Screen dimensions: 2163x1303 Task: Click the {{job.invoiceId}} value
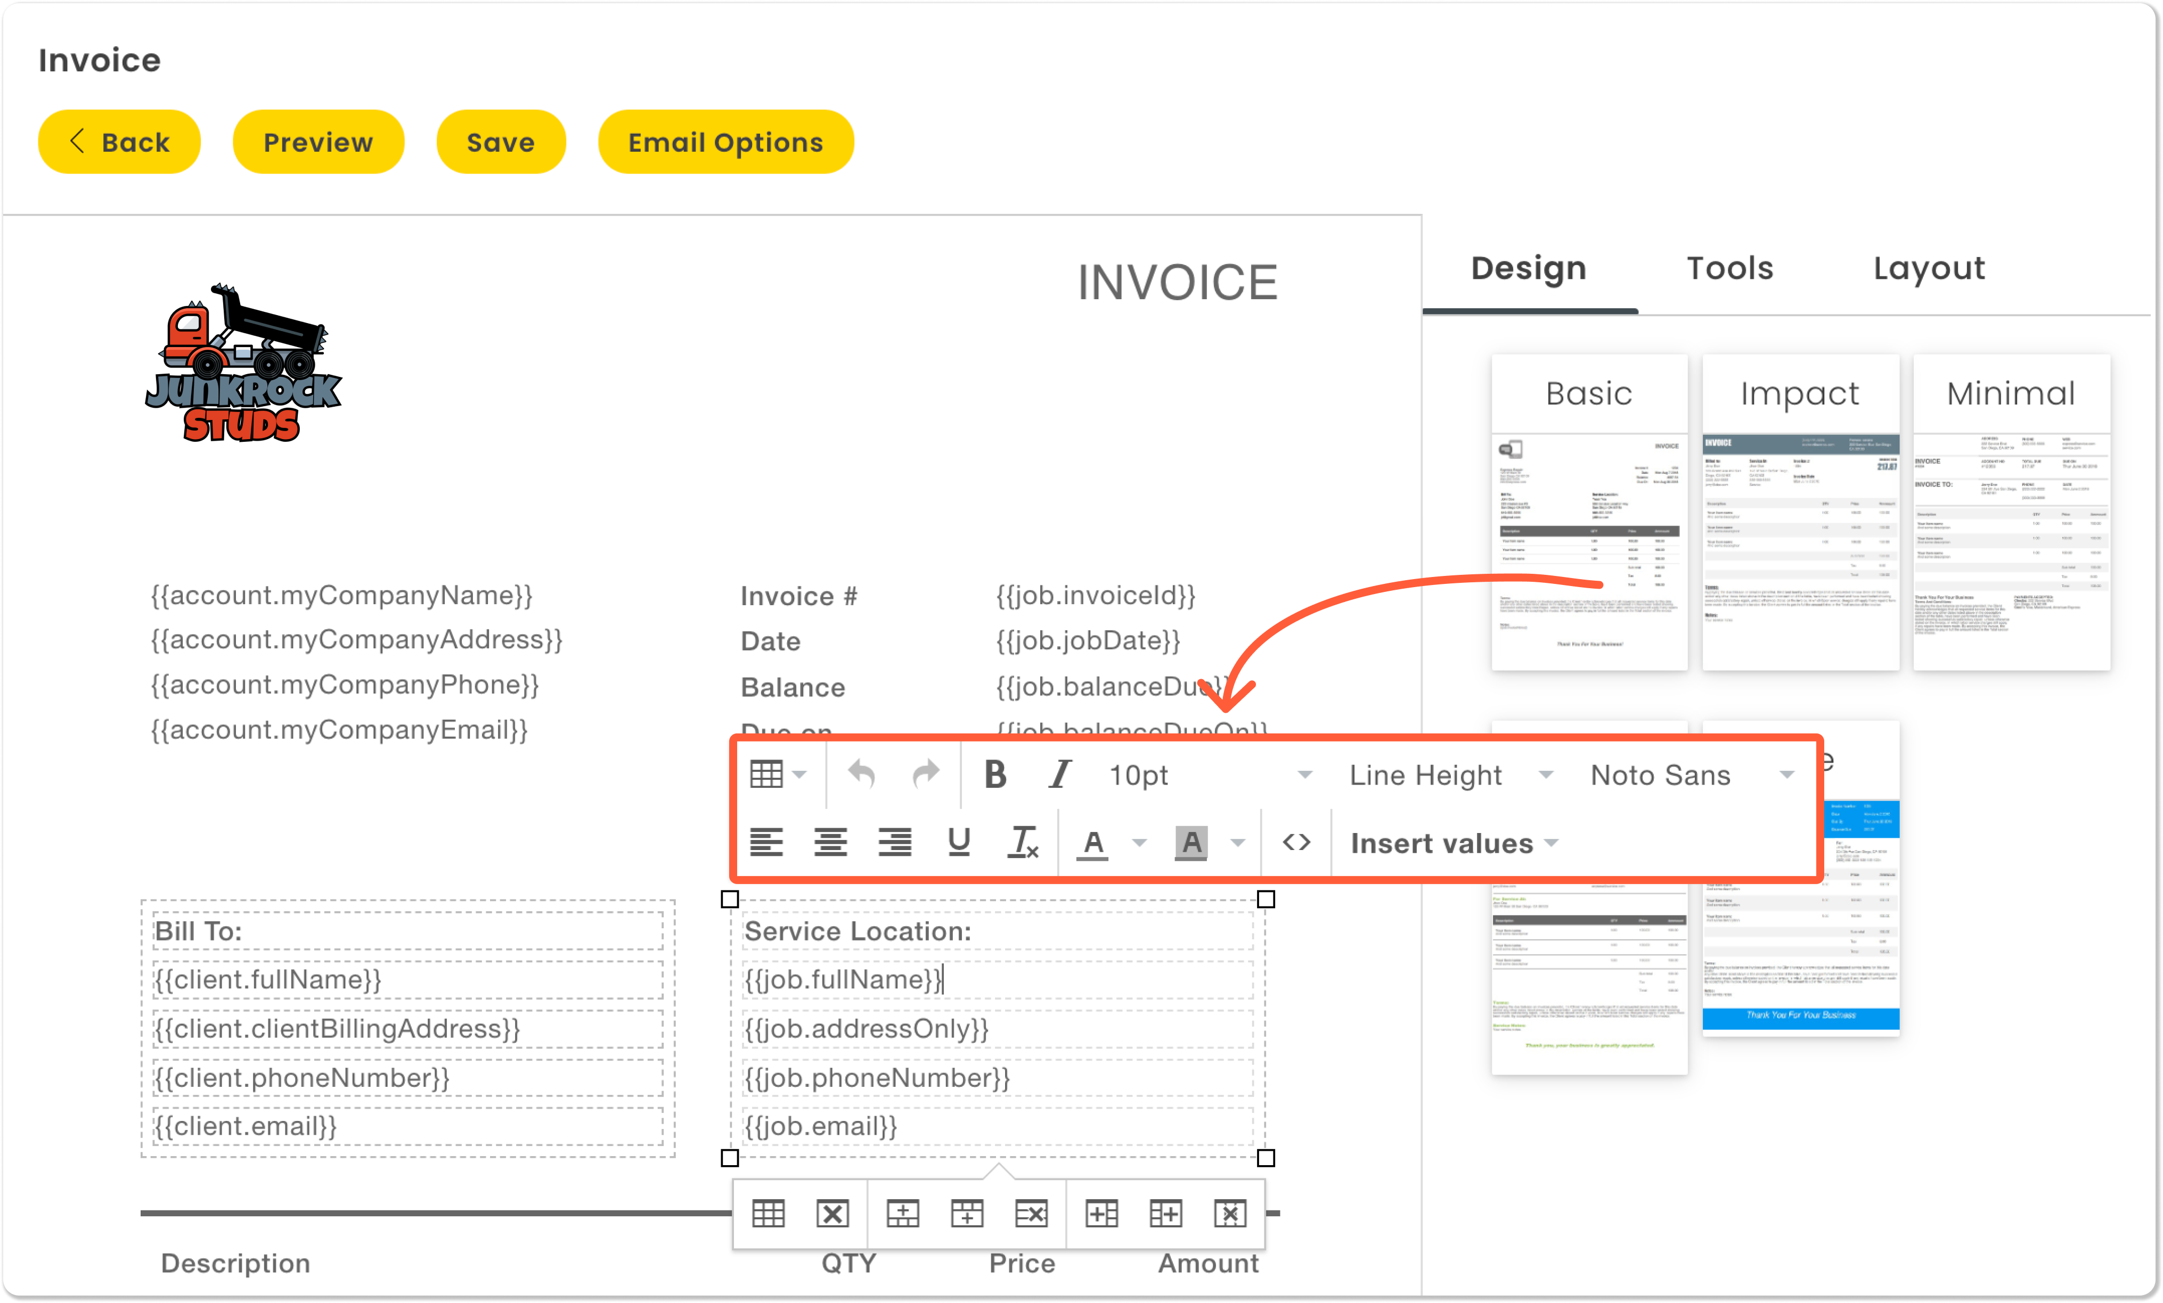click(1096, 595)
